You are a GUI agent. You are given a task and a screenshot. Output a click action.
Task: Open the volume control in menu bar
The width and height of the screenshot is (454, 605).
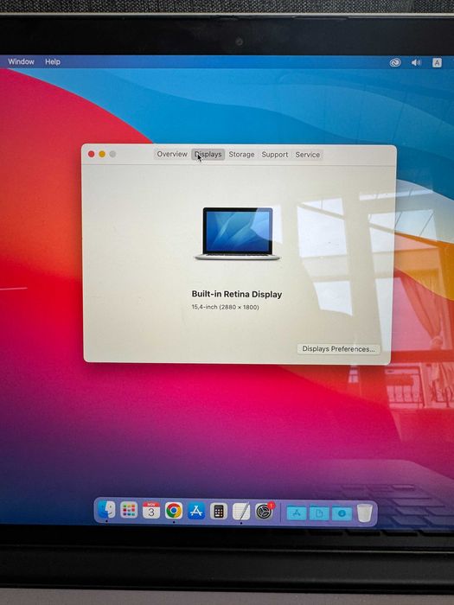pyautogui.click(x=416, y=62)
